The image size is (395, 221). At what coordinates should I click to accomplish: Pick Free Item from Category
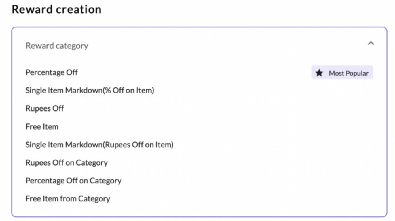[x=68, y=199]
